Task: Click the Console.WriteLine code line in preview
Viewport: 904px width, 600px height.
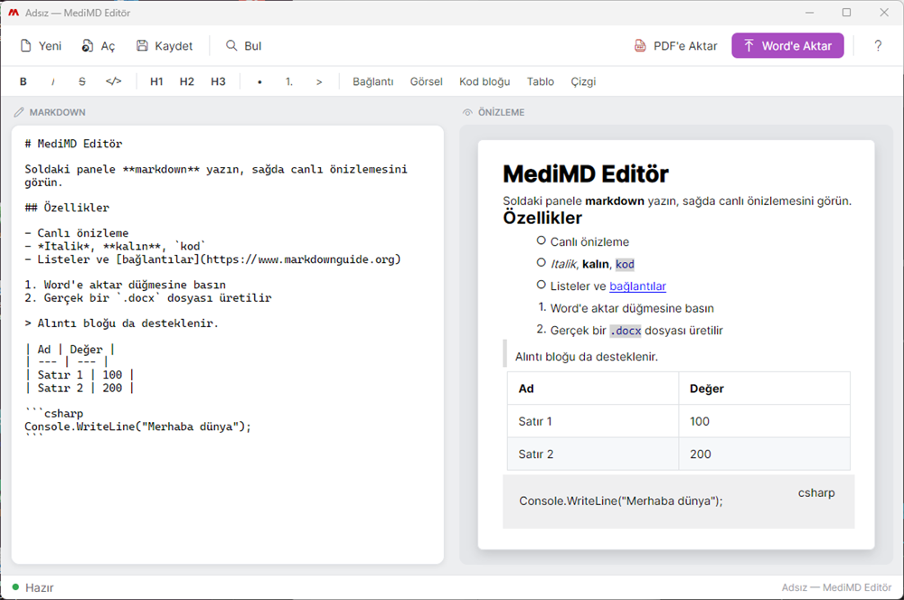Action: pos(620,501)
